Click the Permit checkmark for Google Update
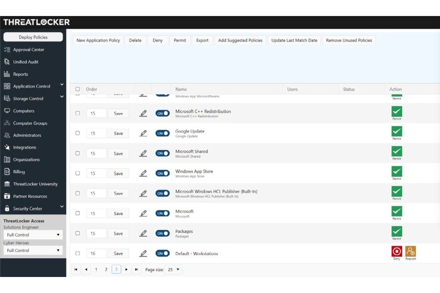Viewport: 440px width, 293px height. [397, 131]
